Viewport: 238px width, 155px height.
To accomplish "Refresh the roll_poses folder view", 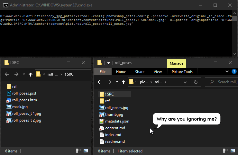I will click(x=196, y=82).
